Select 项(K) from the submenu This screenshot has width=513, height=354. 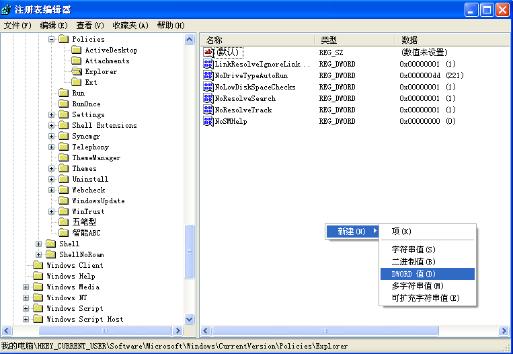point(428,232)
